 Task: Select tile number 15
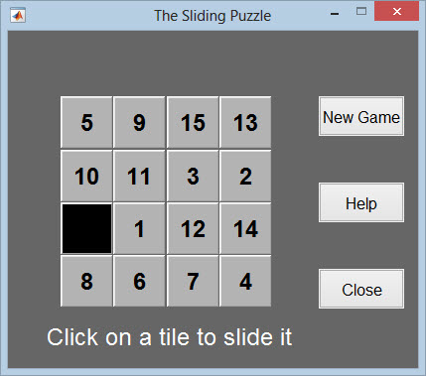193,122
